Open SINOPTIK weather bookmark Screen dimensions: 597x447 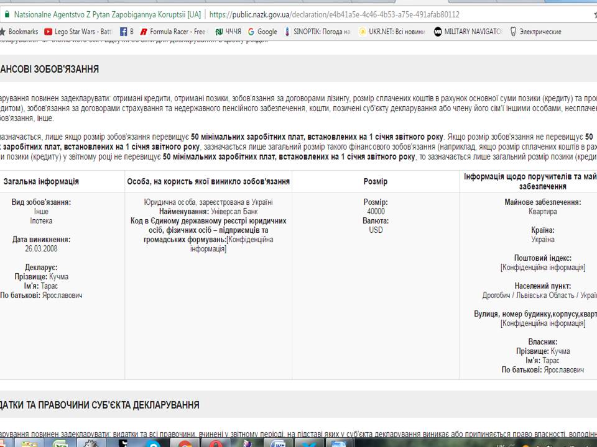[318, 32]
